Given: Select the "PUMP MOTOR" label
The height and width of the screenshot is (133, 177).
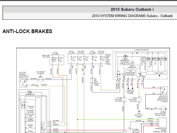Looking at the screenshot, I should pyautogui.click(x=30, y=94).
